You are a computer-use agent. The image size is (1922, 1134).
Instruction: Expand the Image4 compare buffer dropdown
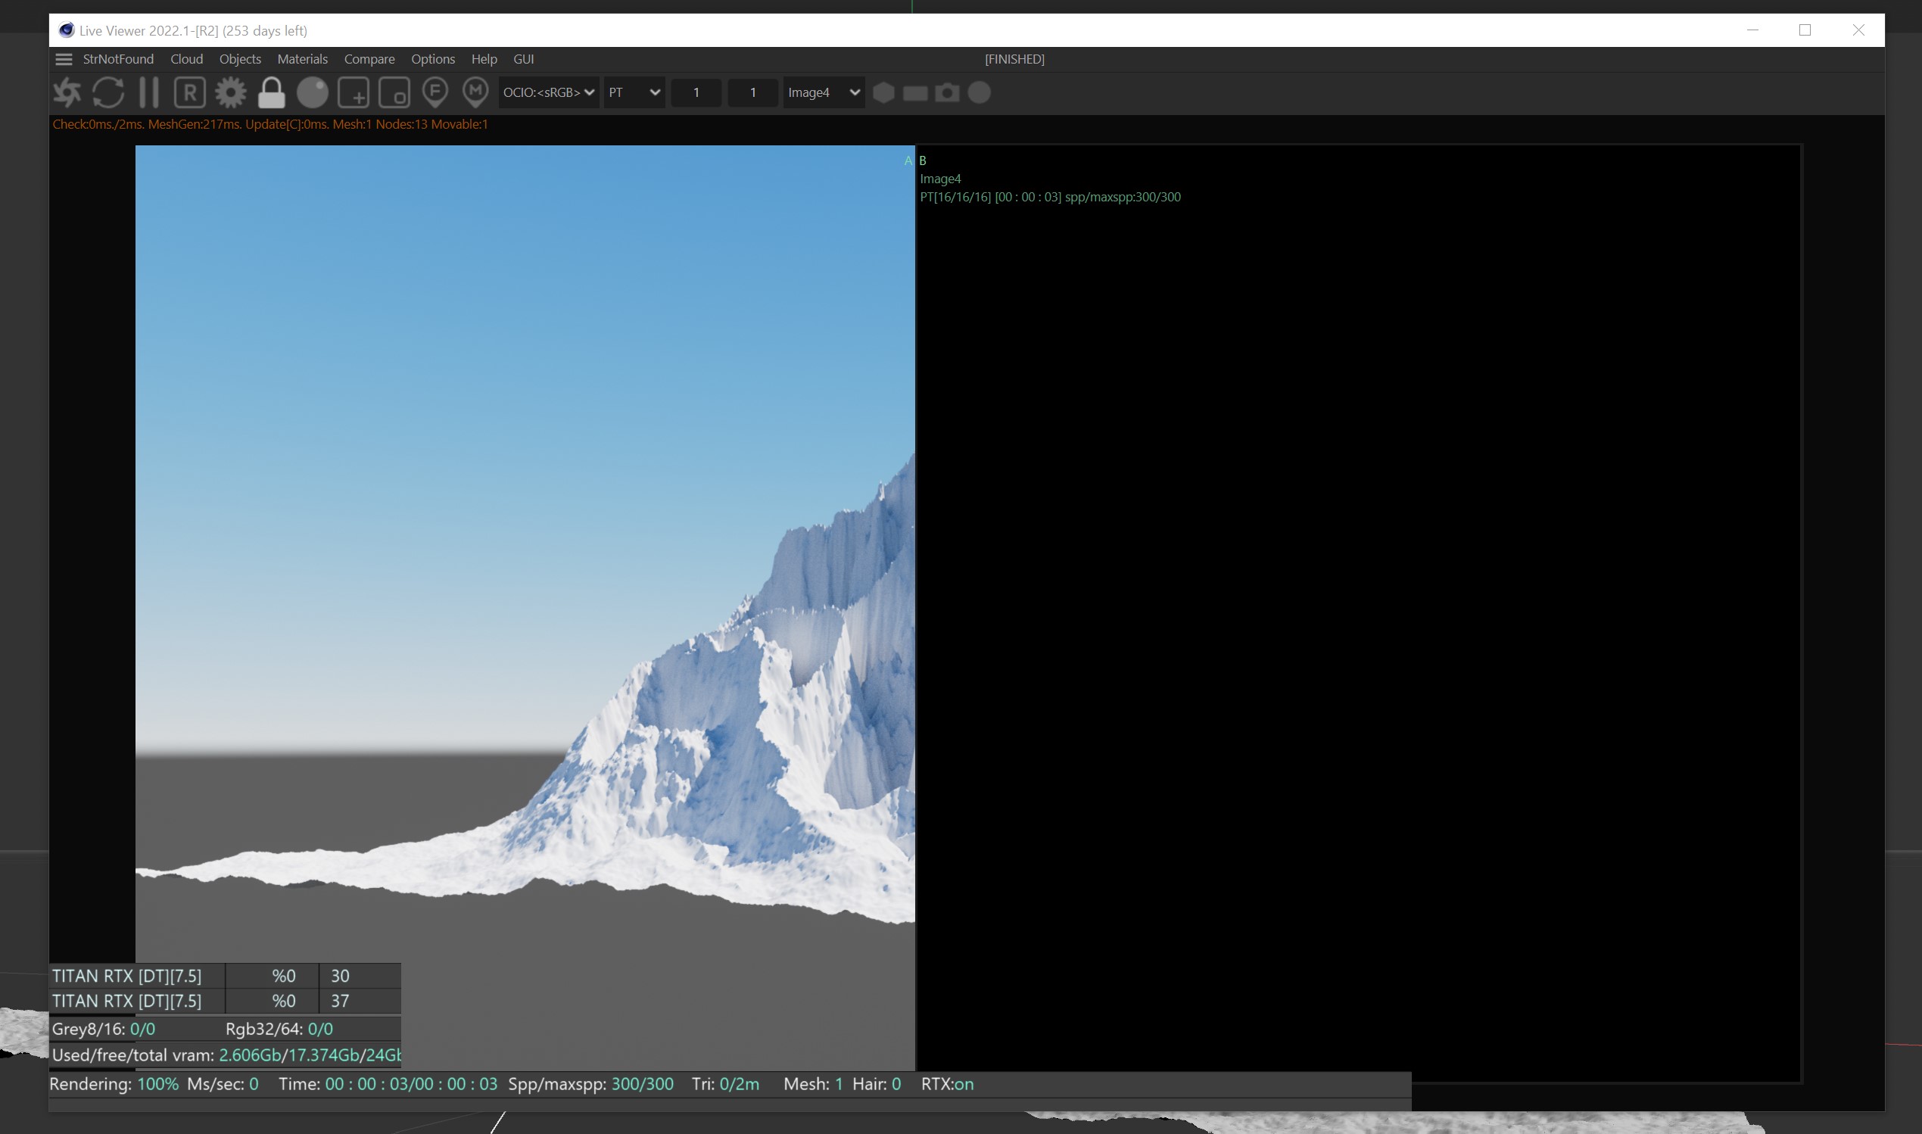[823, 92]
